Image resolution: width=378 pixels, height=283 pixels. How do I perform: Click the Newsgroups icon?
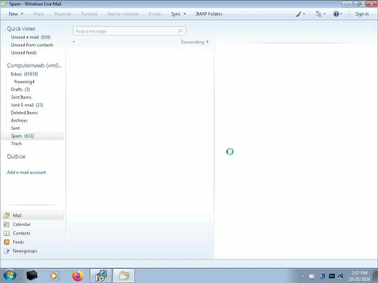coord(7,251)
